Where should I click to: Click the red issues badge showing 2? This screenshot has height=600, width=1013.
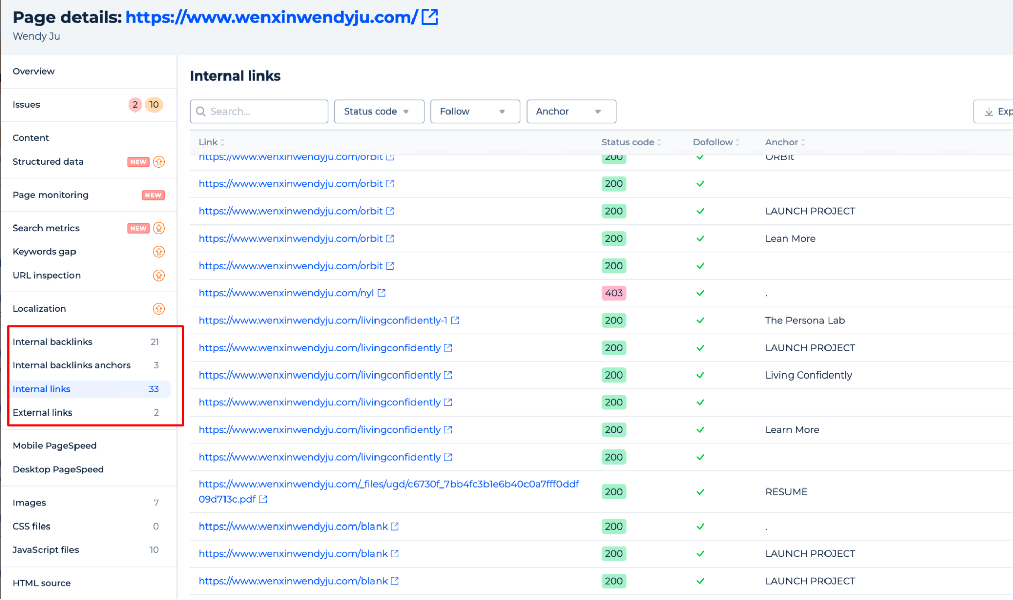135,105
